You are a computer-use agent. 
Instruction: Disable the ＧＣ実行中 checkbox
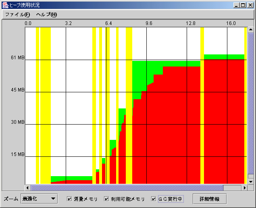point(154,199)
